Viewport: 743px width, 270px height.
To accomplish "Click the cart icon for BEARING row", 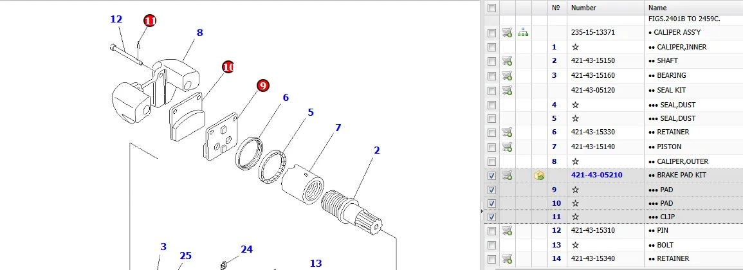I will click(x=507, y=75).
